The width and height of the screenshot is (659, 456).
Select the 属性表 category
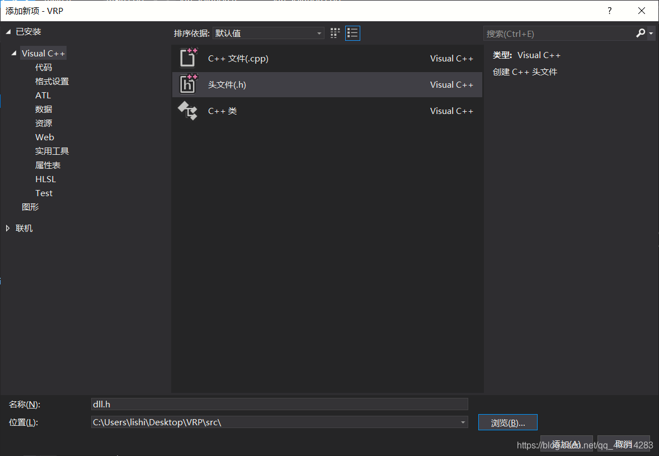(48, 165)
